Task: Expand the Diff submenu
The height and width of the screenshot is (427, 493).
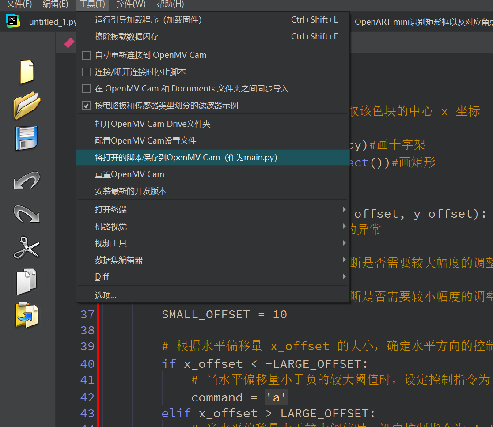Action: 213,276
